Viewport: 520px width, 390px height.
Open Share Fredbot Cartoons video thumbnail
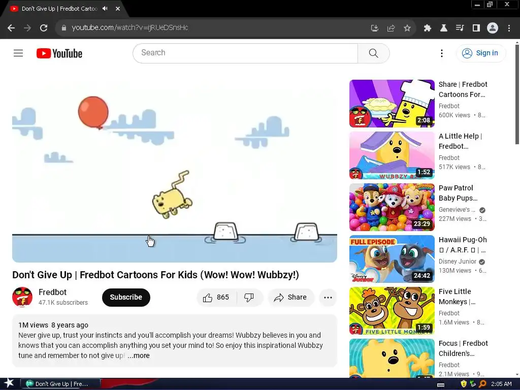tap(392, 104)
